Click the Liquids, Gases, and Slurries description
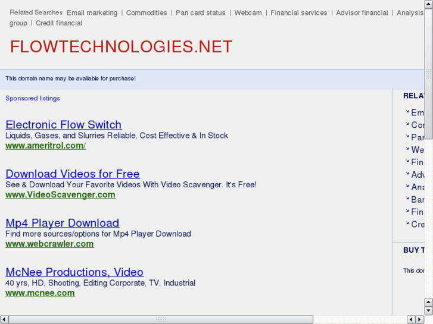 (x=117, y=136)
